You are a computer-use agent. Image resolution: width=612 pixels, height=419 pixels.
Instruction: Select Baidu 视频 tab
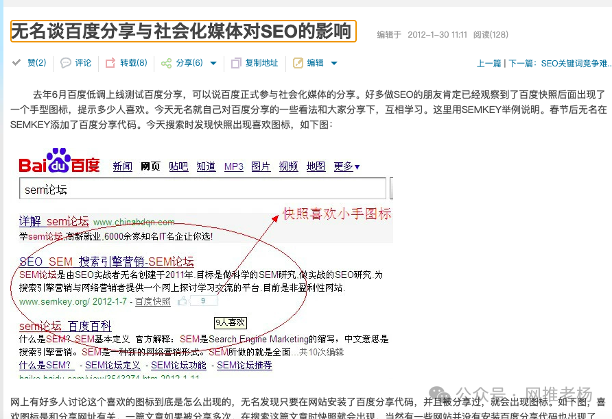(288, 166)
